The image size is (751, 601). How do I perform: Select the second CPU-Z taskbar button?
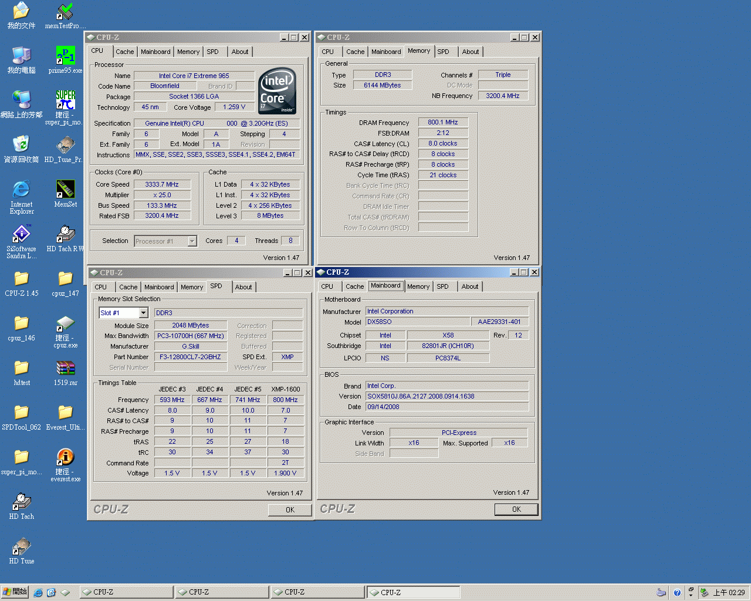222,592
